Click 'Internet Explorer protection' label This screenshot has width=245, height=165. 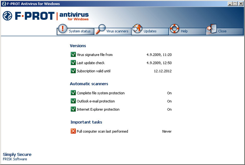[x=98, y=110]
